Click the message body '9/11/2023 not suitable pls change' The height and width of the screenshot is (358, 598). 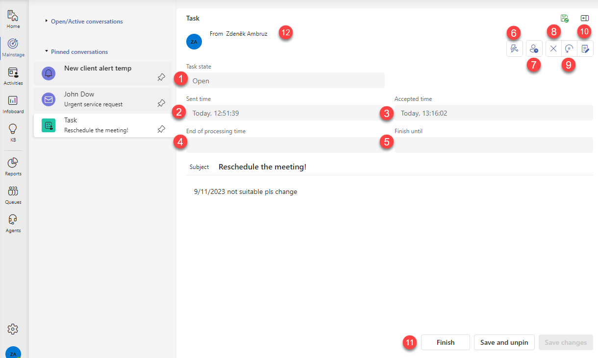(x=246, y=191)
